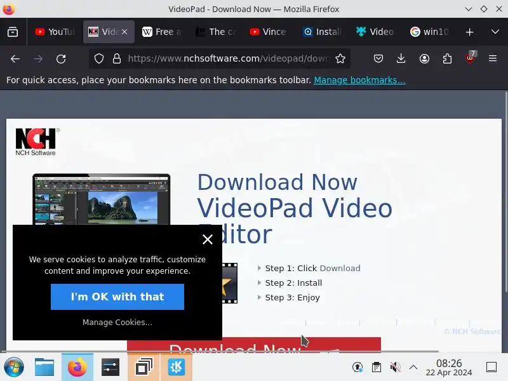Image resolution: width=508 pixels, height=381 pixels.
Task: Click the Download link in Step 1
Action: coord(340,268)
